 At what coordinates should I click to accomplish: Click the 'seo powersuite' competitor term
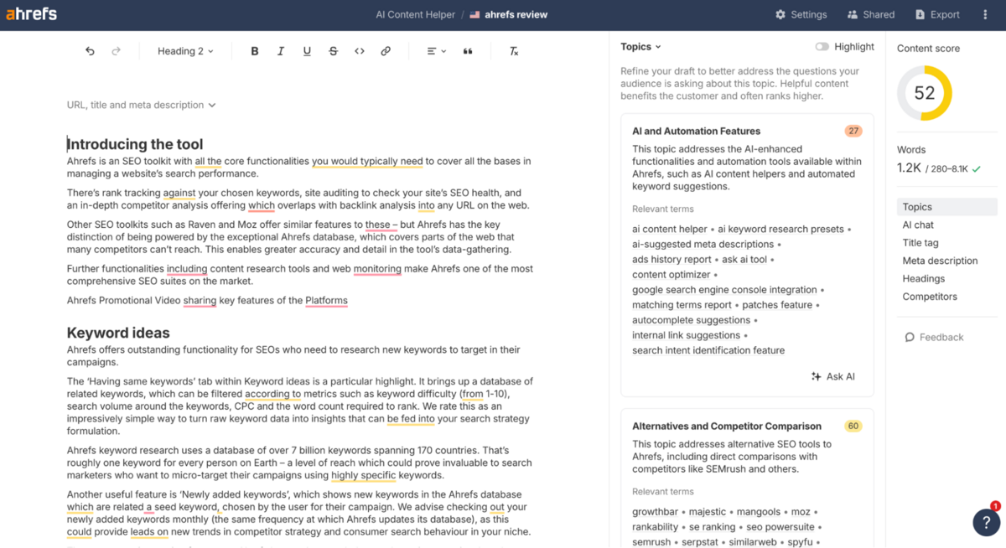(780, 526)
